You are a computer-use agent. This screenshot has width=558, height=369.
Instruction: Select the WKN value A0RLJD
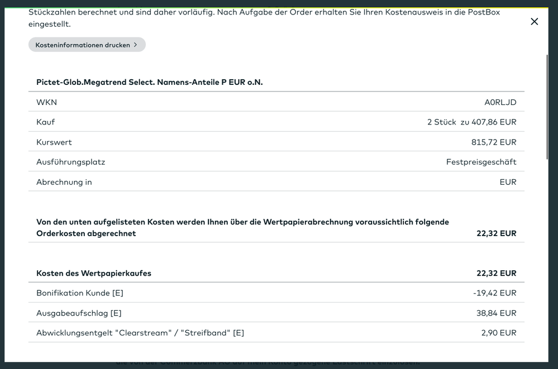[500, 102]
